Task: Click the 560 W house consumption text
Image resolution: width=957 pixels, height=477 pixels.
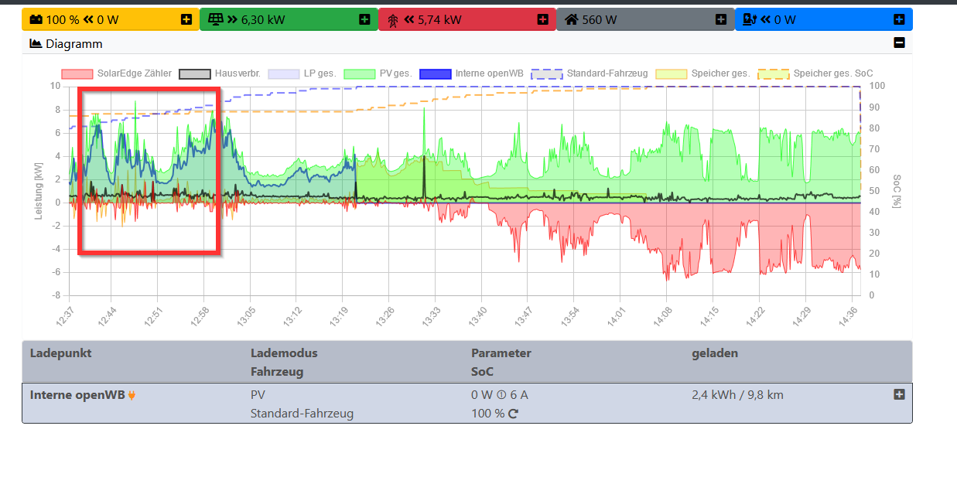Action: point(600,20)
